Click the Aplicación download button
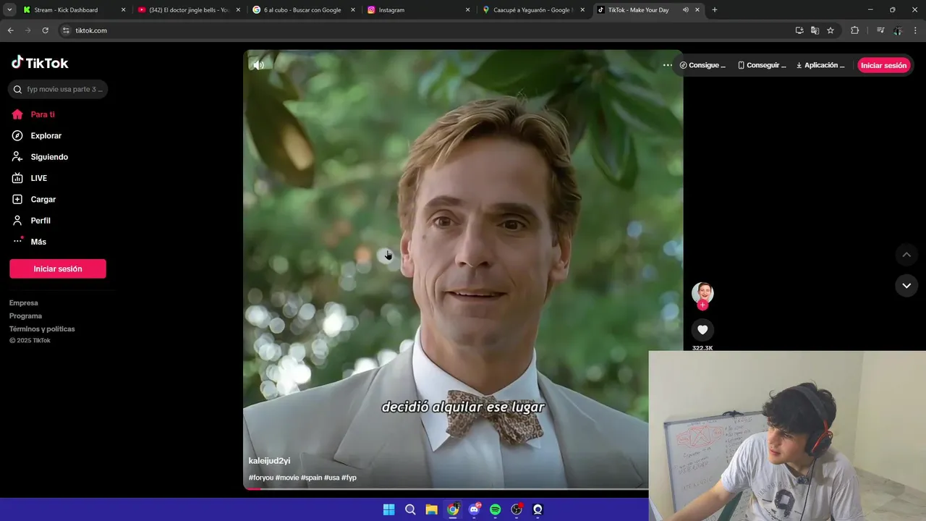This screenshot has height=521, width=926. point(820,65)
